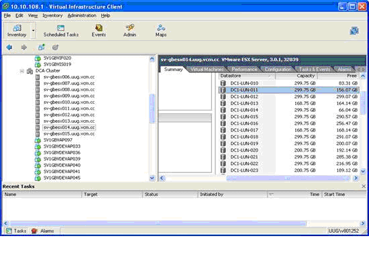Viewport: 369px width, 275px height.
Task: Open the Inventory menu
Action: click(52, 15)
